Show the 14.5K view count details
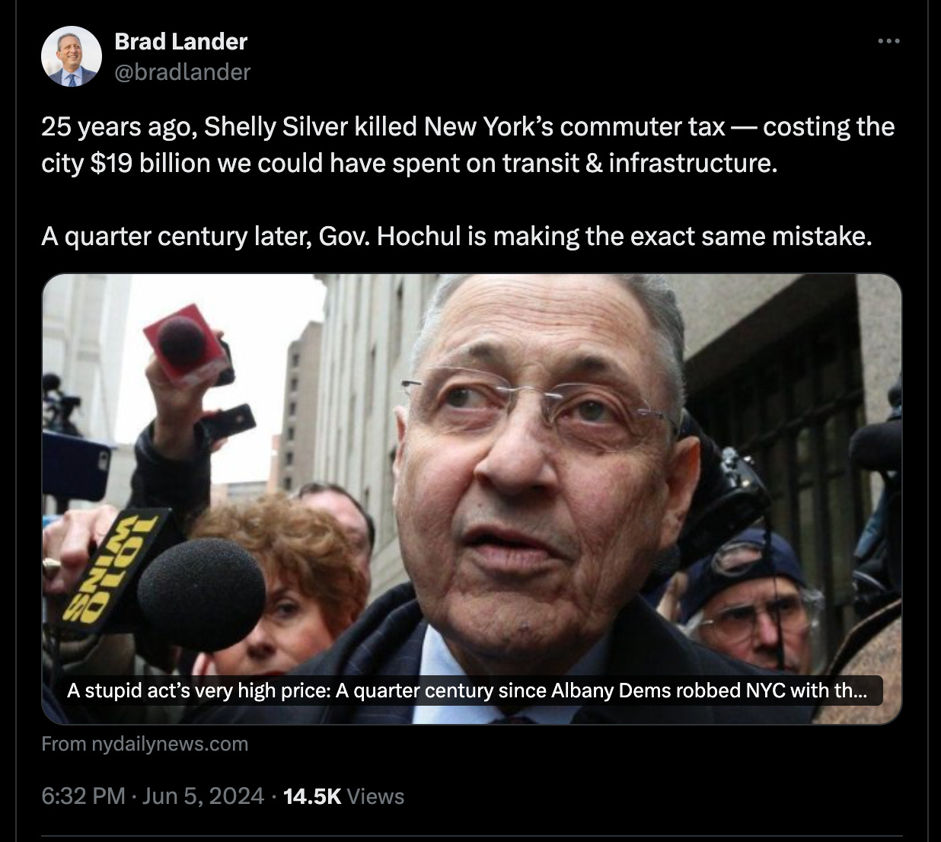This screenshot has width=941, height=842. pos(312,796)
